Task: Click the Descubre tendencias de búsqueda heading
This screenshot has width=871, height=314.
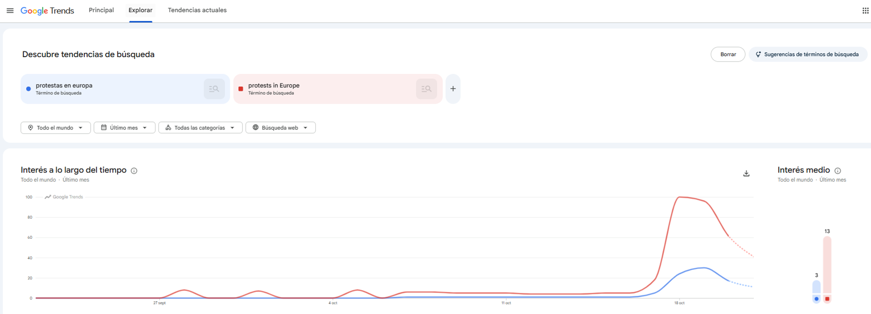Action: [x=88, y=54]
